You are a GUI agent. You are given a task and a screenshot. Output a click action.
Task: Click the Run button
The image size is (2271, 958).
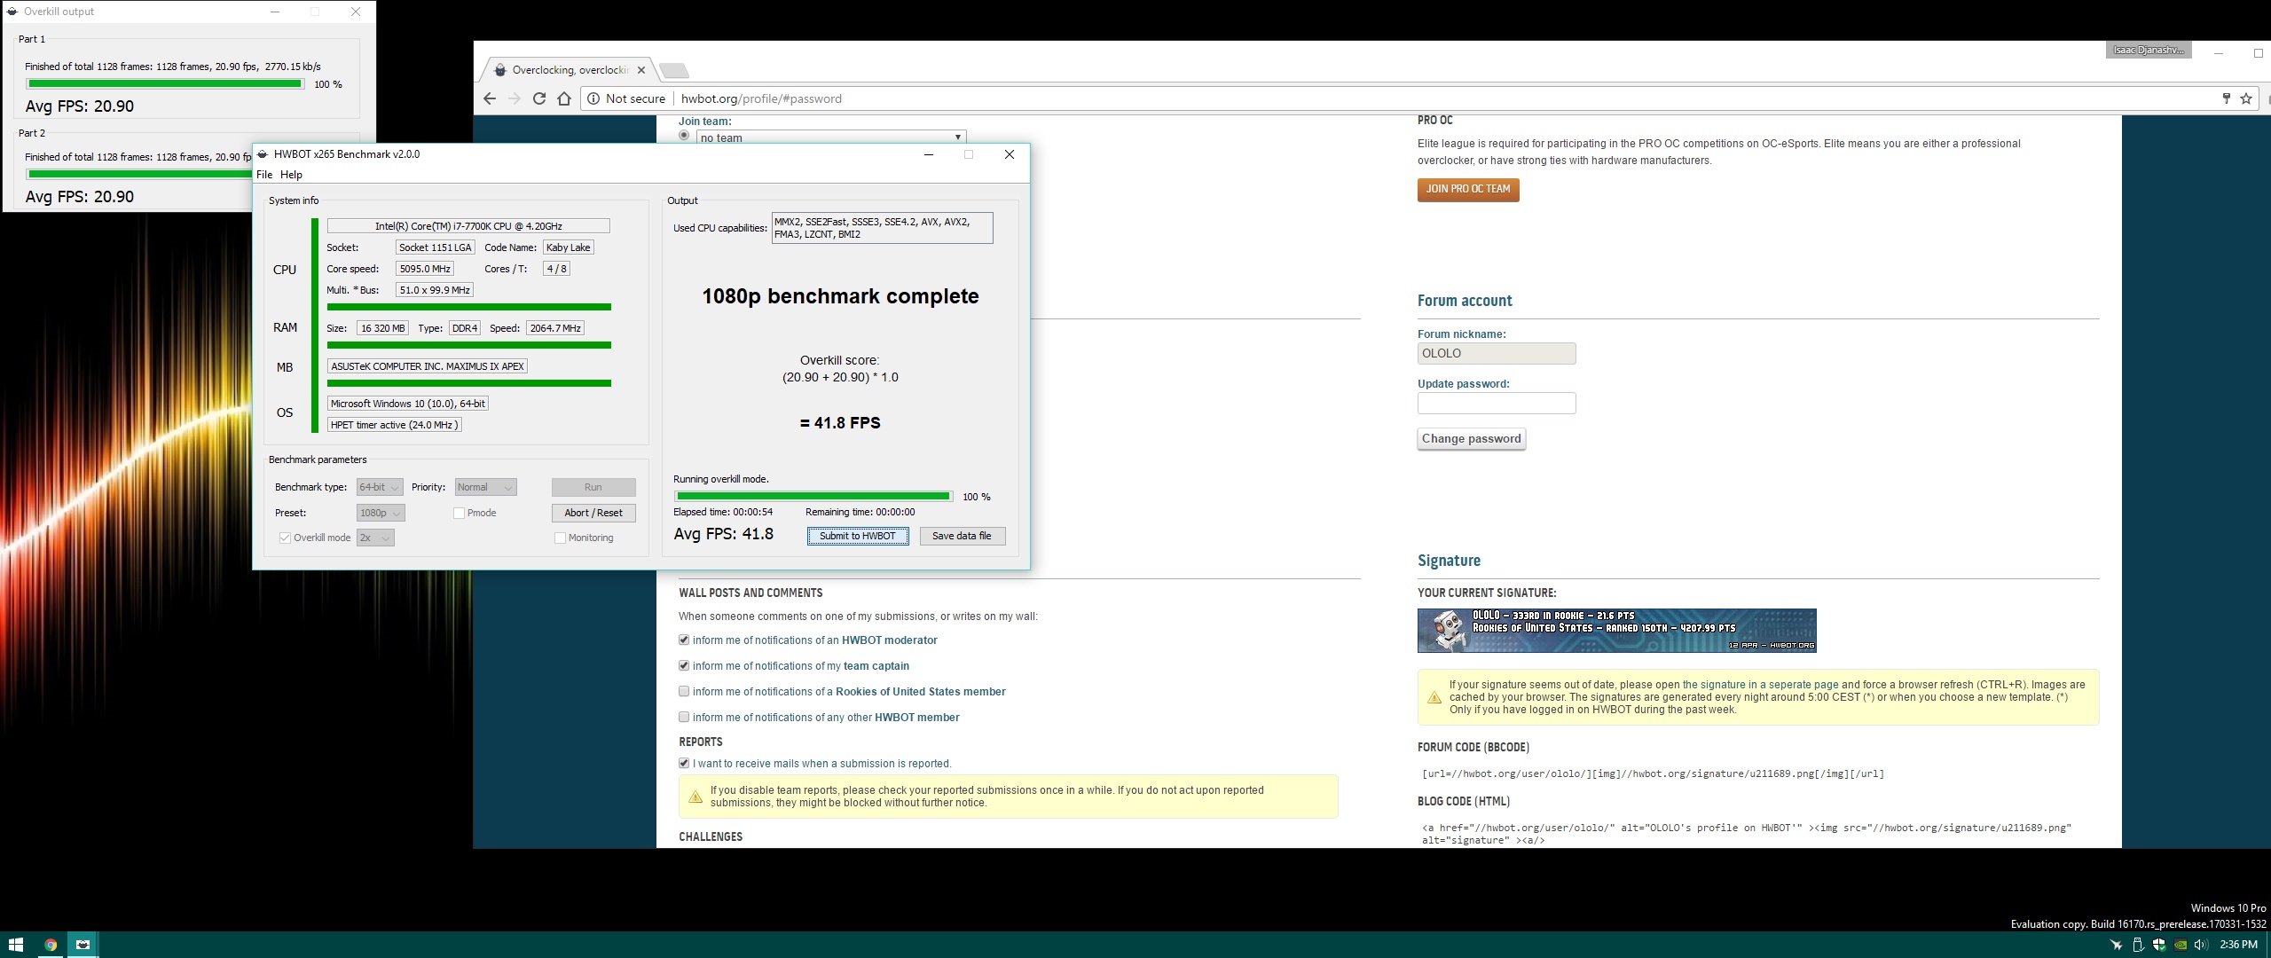coord(593,487)
